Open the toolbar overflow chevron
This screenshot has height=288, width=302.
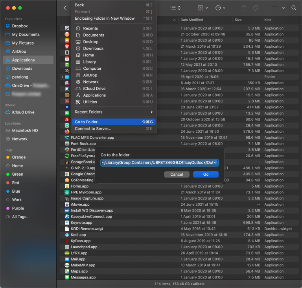point(283,8)
